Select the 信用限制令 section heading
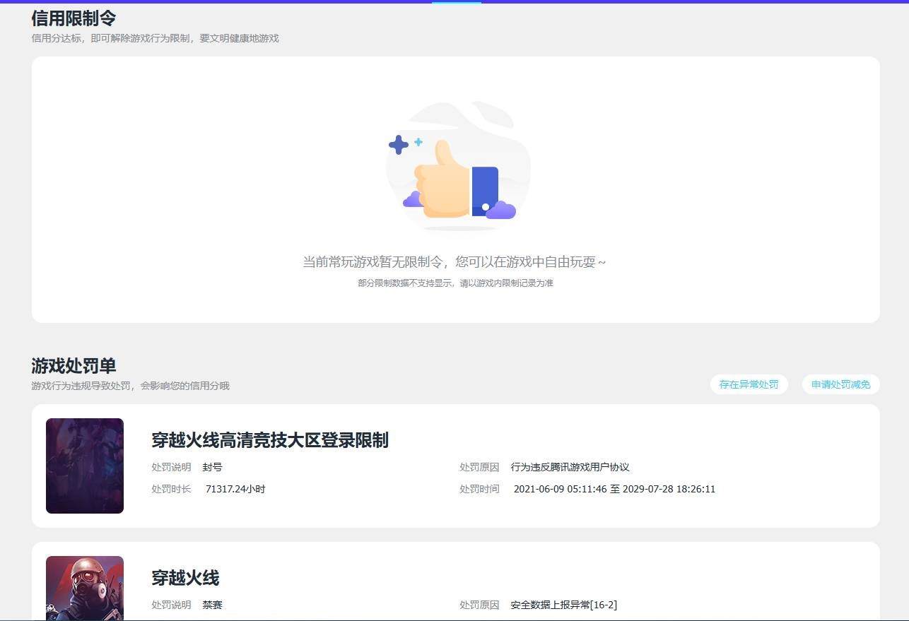The width and height of the screenshot is (909, 621). [x=74, y=18]
